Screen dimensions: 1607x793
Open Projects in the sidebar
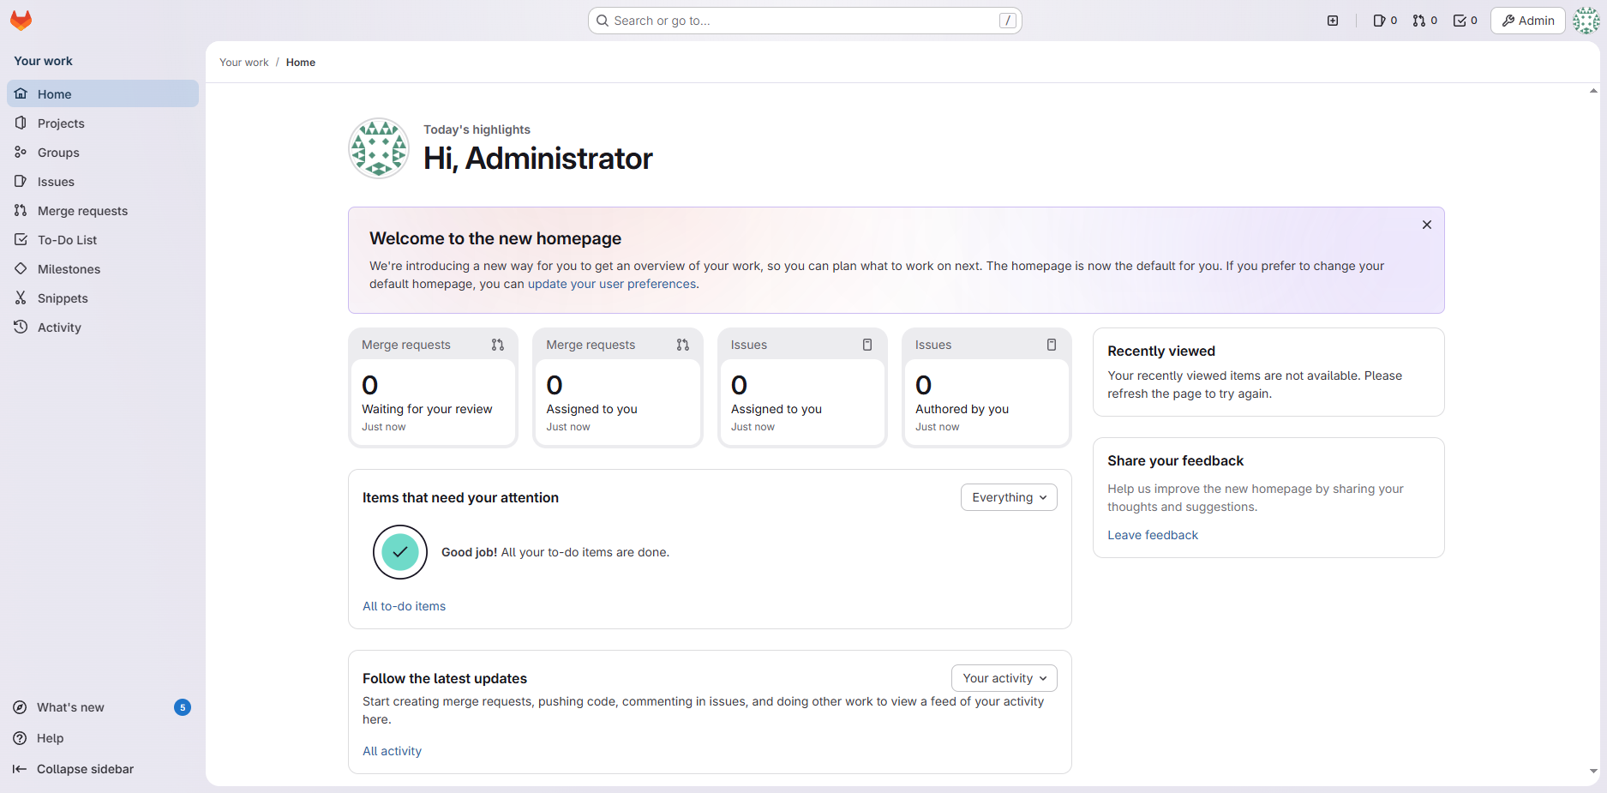61,123
